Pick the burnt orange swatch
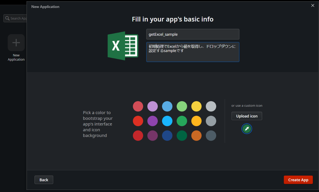Image resolution: width=319 pixels, height=192 pixels. click(x=197, y=136)
